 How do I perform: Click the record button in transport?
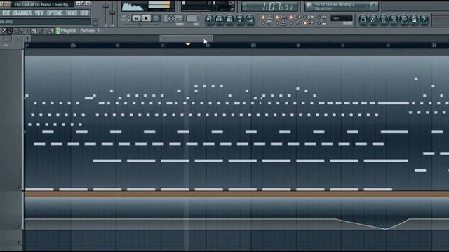(156, 18)
